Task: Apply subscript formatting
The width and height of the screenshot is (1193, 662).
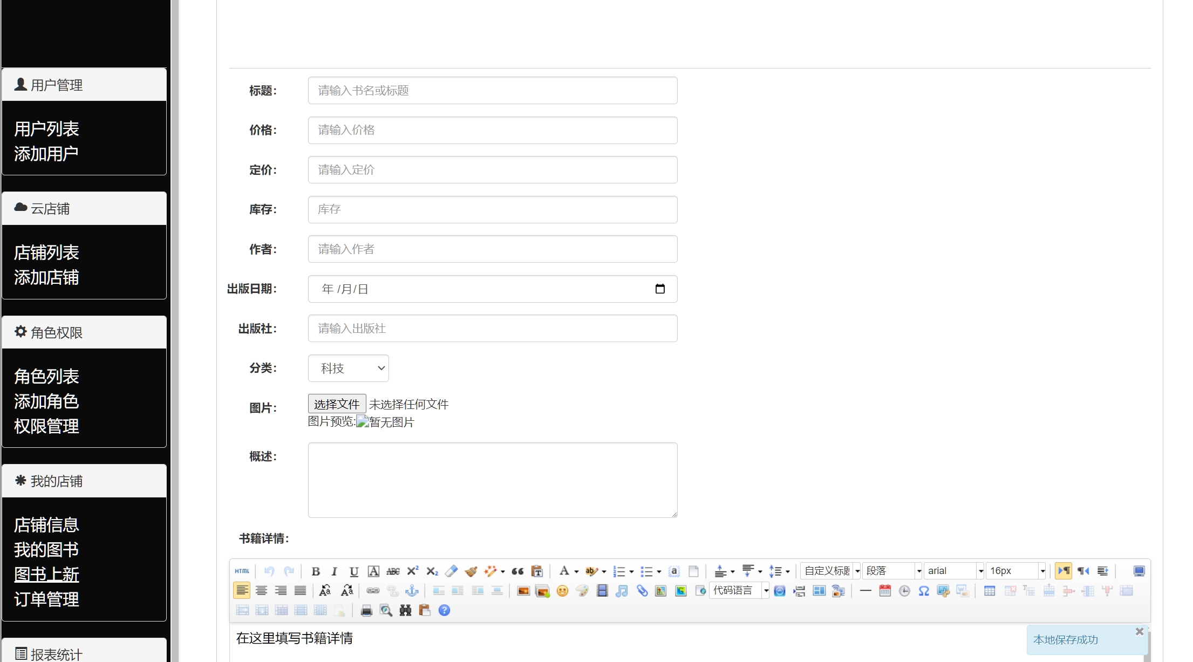Action: point(432,571)
